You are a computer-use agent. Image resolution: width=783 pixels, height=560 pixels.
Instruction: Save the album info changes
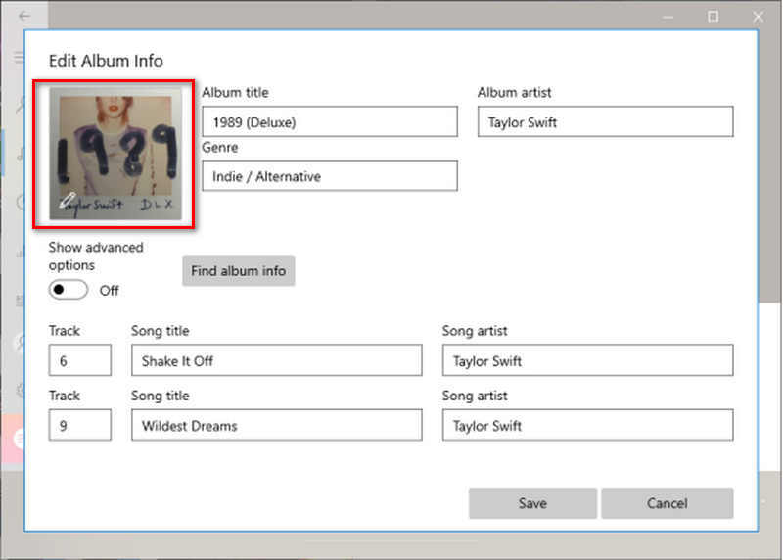pyautogui.click(x=532, y=503)
